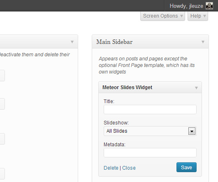Click the jleuze user avatar thumbnail
218x182 pixels.
pos(209,6)
